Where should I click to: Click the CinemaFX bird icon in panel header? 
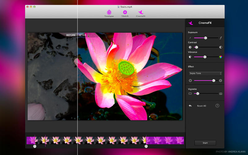[x=191, y=23]
